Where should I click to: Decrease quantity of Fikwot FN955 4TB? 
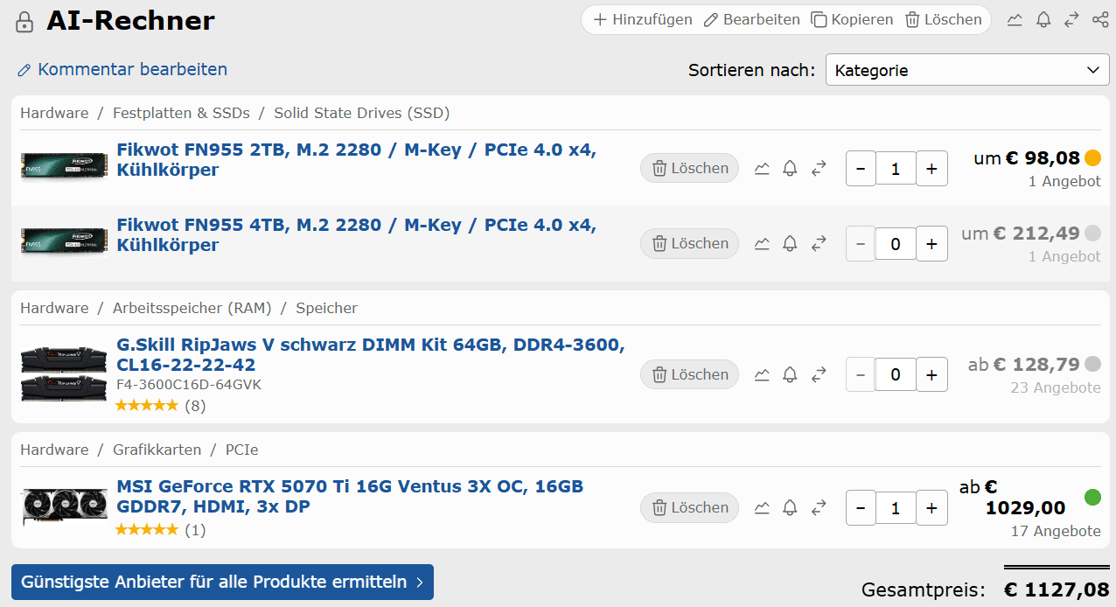click(x=861, y=245)
